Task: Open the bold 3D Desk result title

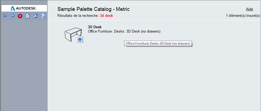Action: point(95,27)
